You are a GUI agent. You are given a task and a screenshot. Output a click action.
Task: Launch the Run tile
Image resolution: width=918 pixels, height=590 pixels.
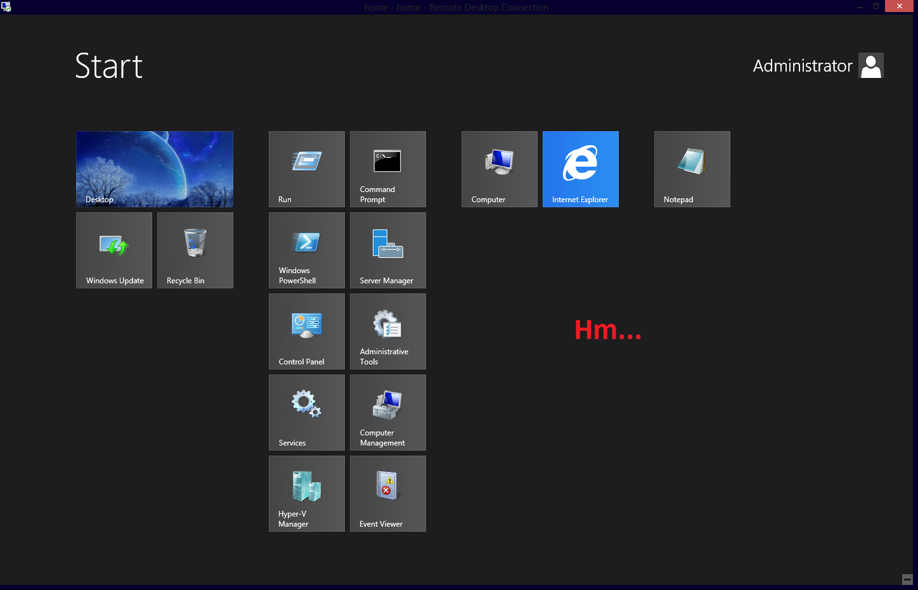tap(307, 169)
